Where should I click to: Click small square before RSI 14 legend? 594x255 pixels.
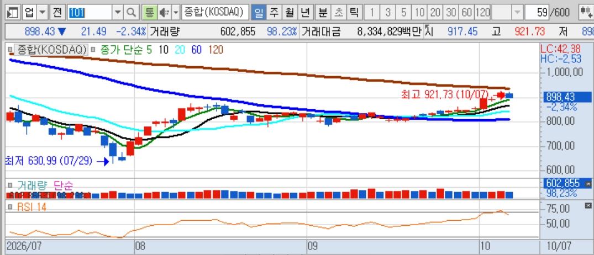[10, 207]
